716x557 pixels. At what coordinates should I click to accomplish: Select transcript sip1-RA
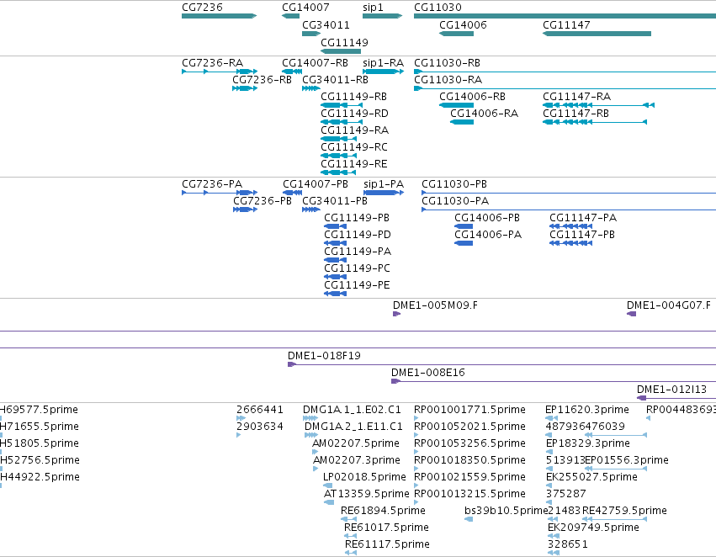coord(383,62)
